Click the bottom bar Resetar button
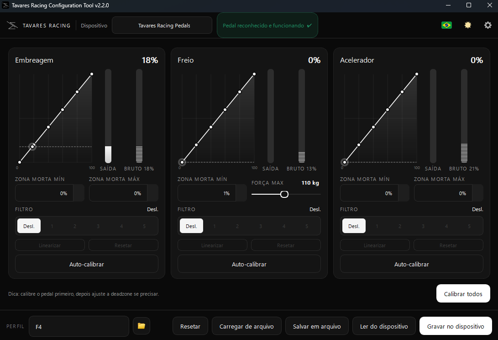This screenshot has width=498, height=340. click(x=190, y=326)
